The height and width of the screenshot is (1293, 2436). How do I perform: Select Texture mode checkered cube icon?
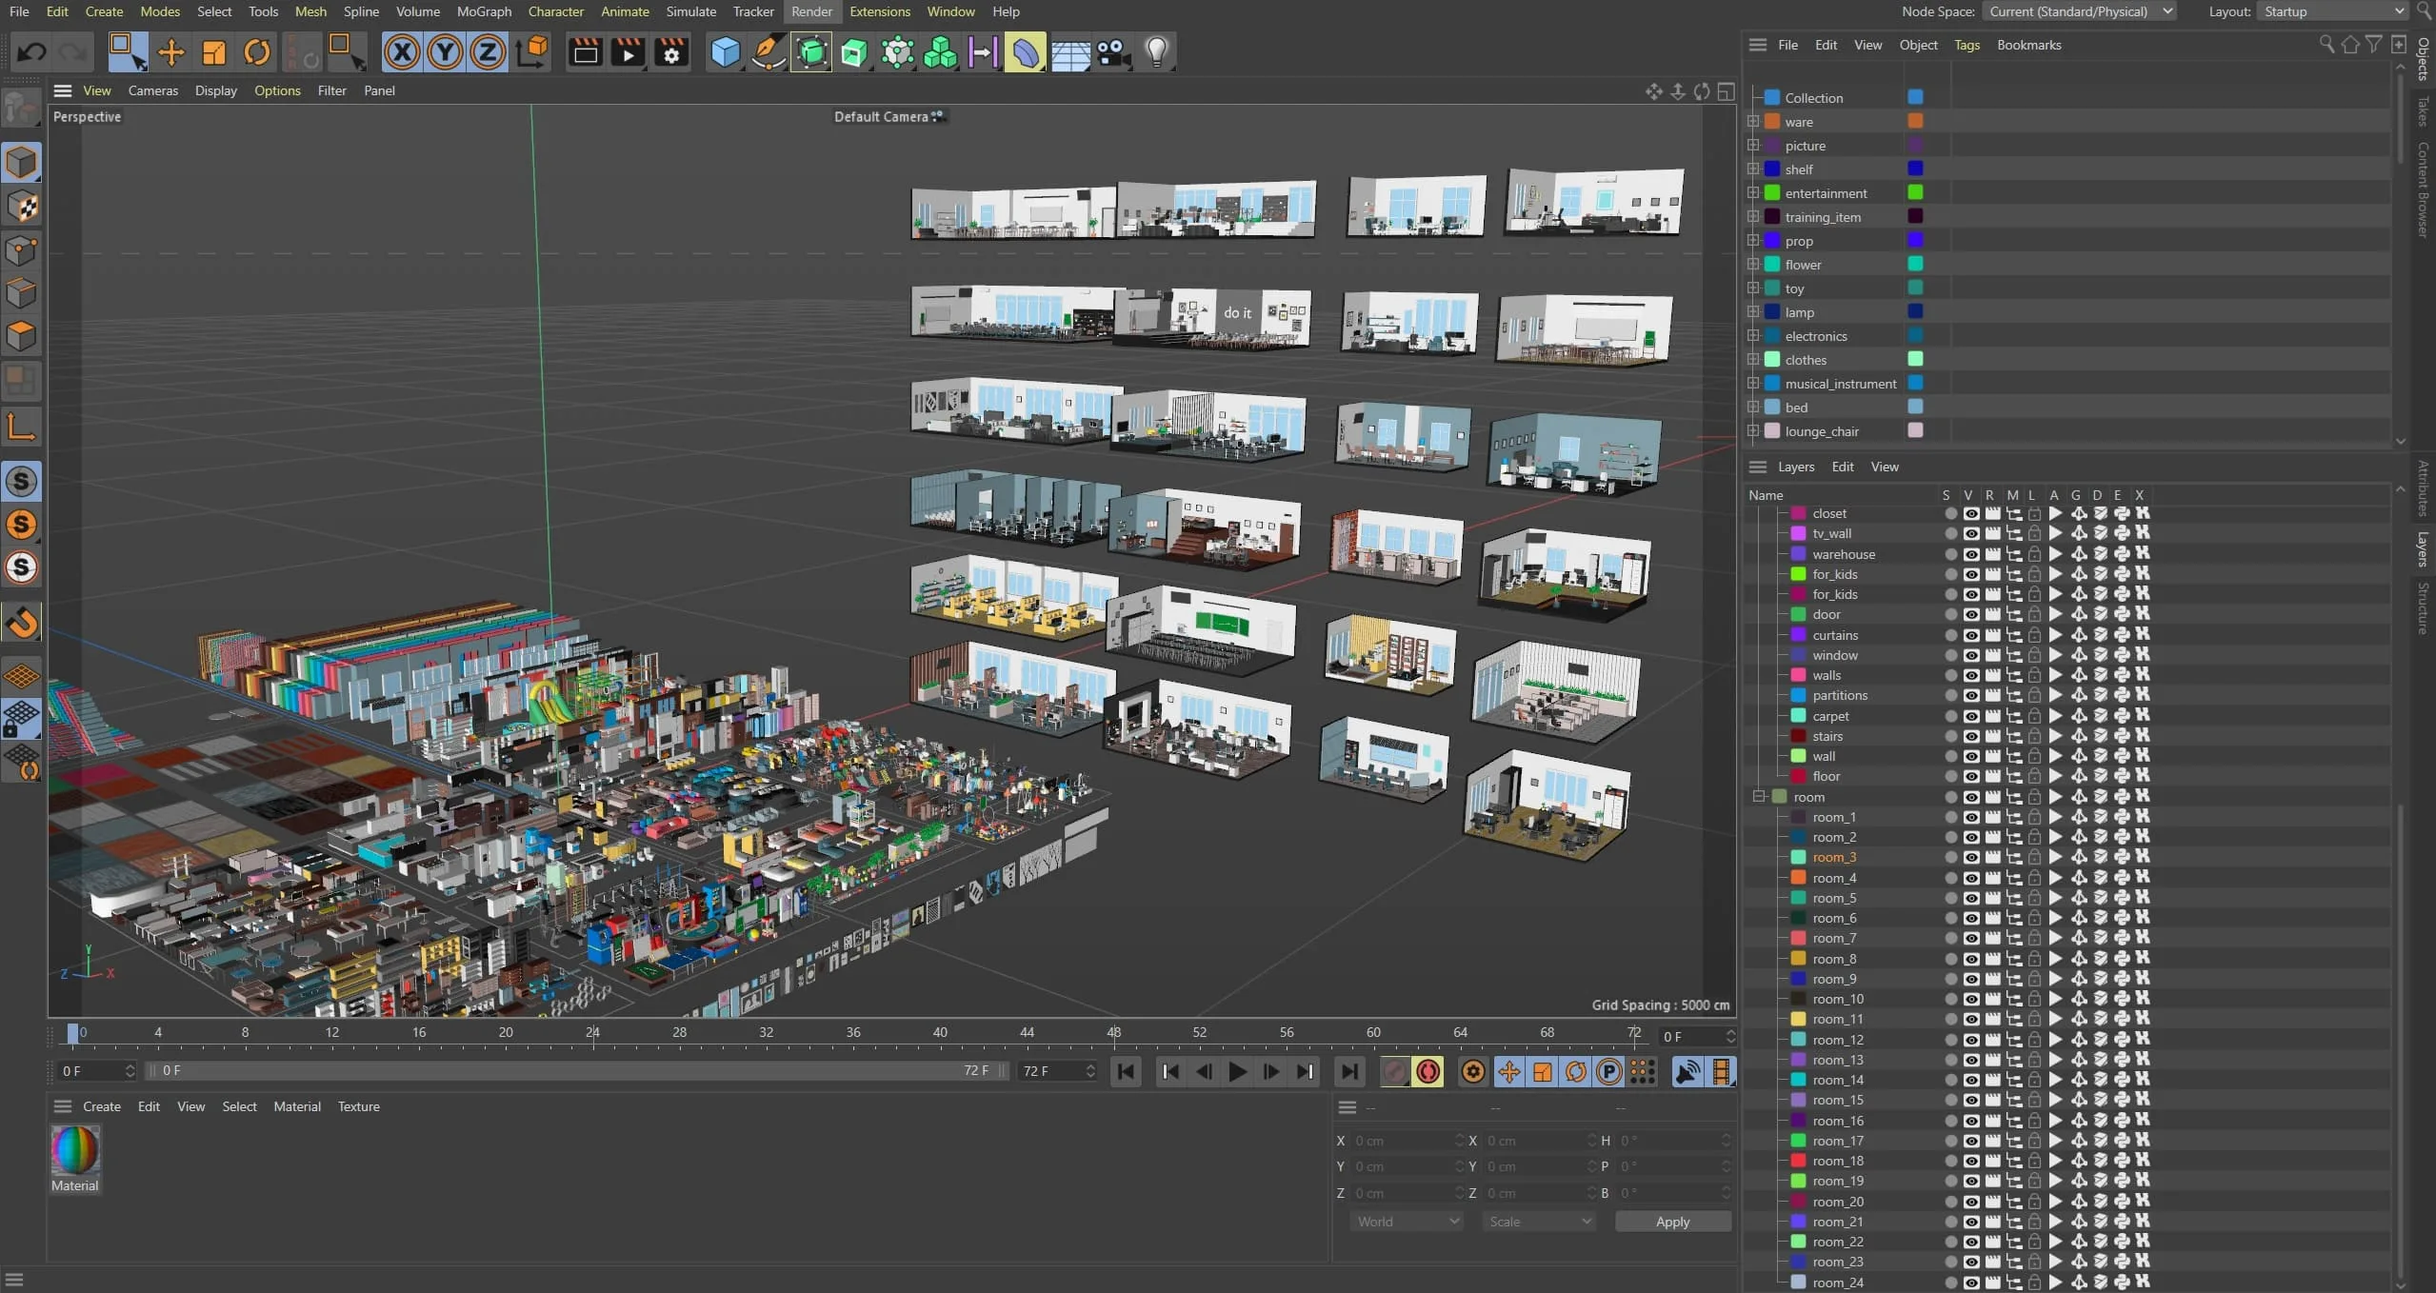21,207
